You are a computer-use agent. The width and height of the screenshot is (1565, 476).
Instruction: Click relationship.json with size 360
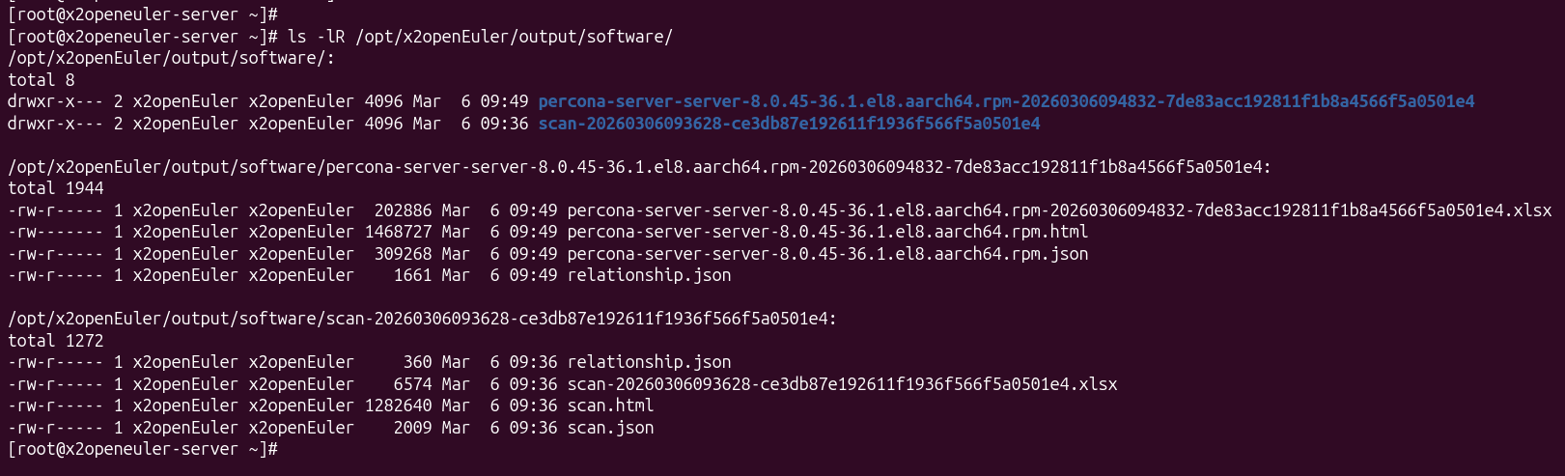649,362
